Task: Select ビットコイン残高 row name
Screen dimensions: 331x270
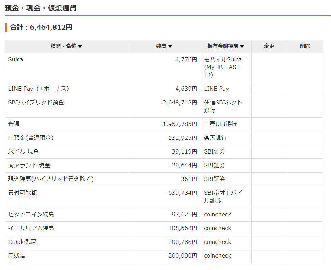Action: click(31, 214)
